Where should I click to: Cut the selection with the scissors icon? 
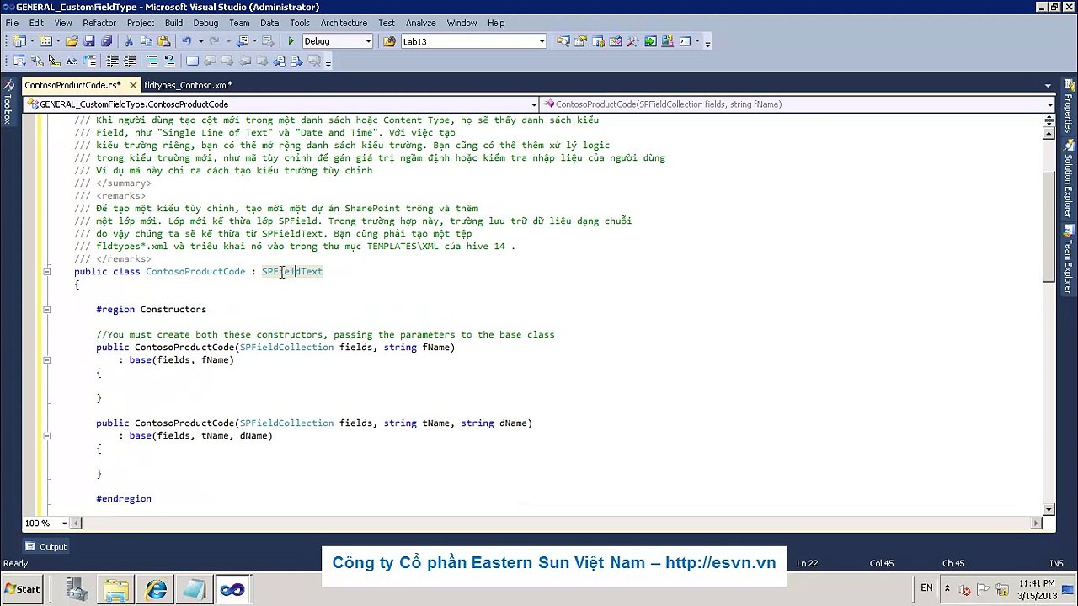[129, 41]
